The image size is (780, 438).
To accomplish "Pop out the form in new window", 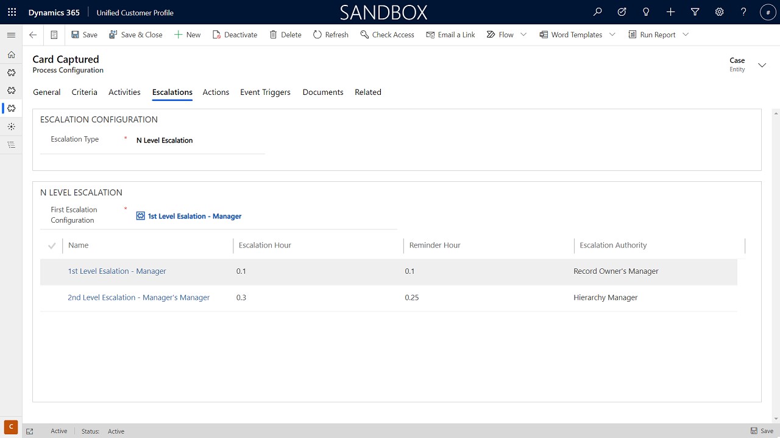I will click(30, 431).
